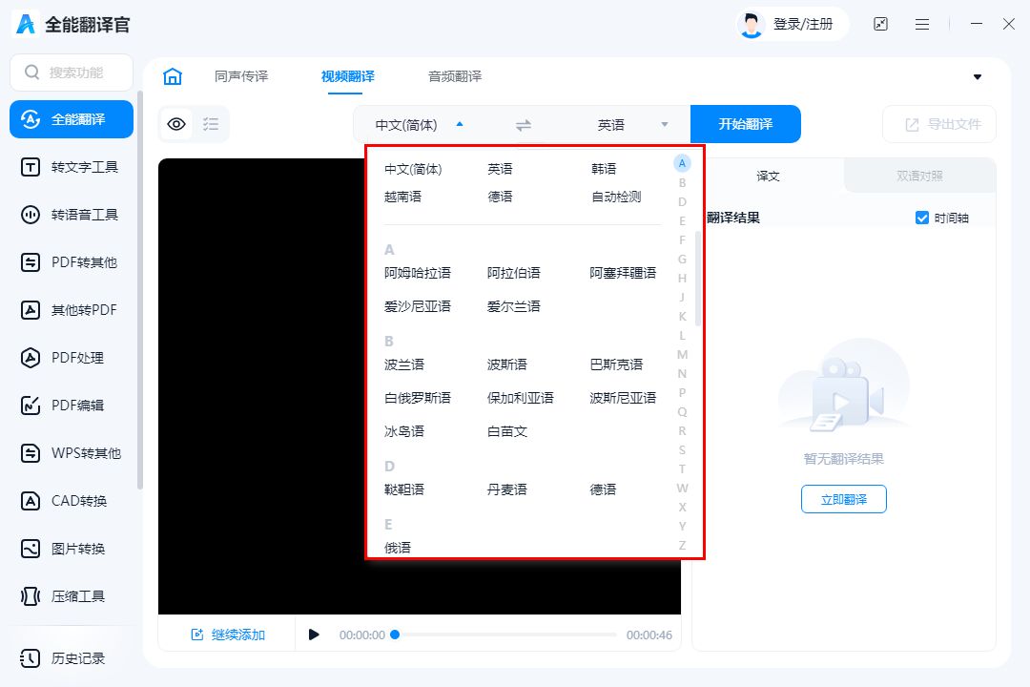Click the user avatar icon
1030x687 pixels.
click(751, 25)
